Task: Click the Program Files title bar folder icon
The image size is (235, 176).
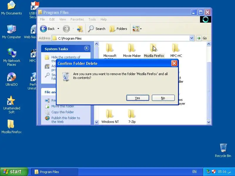Action: 40,12
